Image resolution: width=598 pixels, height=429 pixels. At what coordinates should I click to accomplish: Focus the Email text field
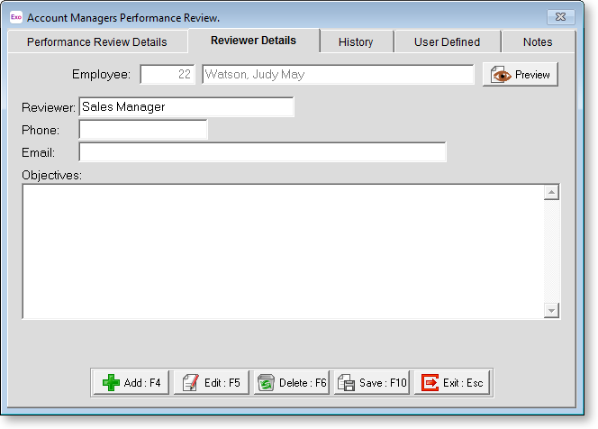(262, 152)
